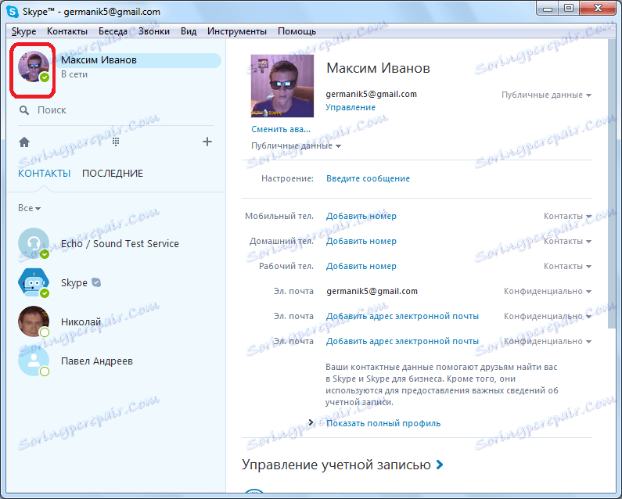This screenshot has height=499, width=622.
Task: Click the large profile photo thumbnail
Action: pos(282,86)
